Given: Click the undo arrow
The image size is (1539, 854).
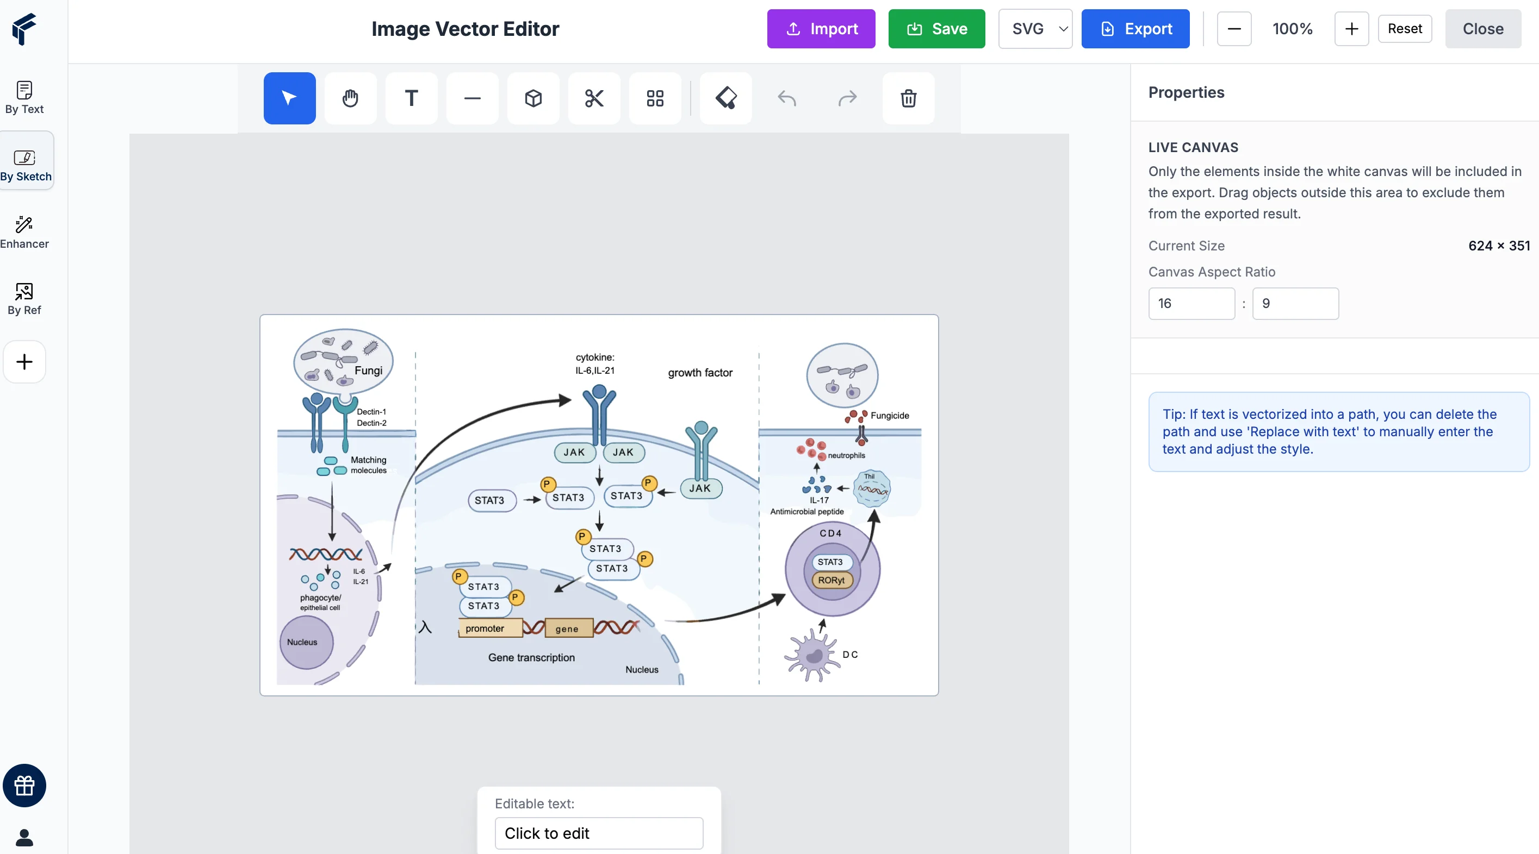Looking at the screenshot, I should 786,98.
